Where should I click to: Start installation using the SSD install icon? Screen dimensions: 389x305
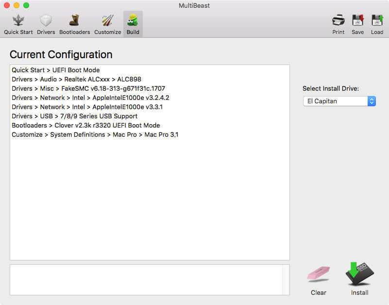point(359,275)
